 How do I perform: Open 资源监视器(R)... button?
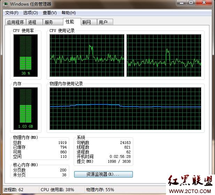(x=103, y=174)
